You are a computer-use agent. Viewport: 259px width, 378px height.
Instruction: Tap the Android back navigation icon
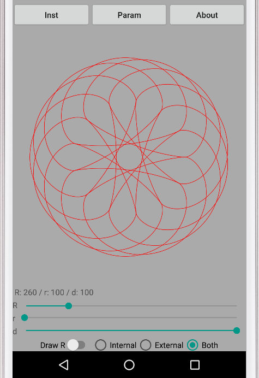coord(64,365)
